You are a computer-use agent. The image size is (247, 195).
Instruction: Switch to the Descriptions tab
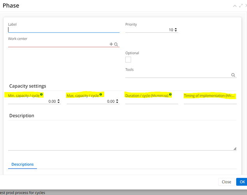[x=23, y=164]
